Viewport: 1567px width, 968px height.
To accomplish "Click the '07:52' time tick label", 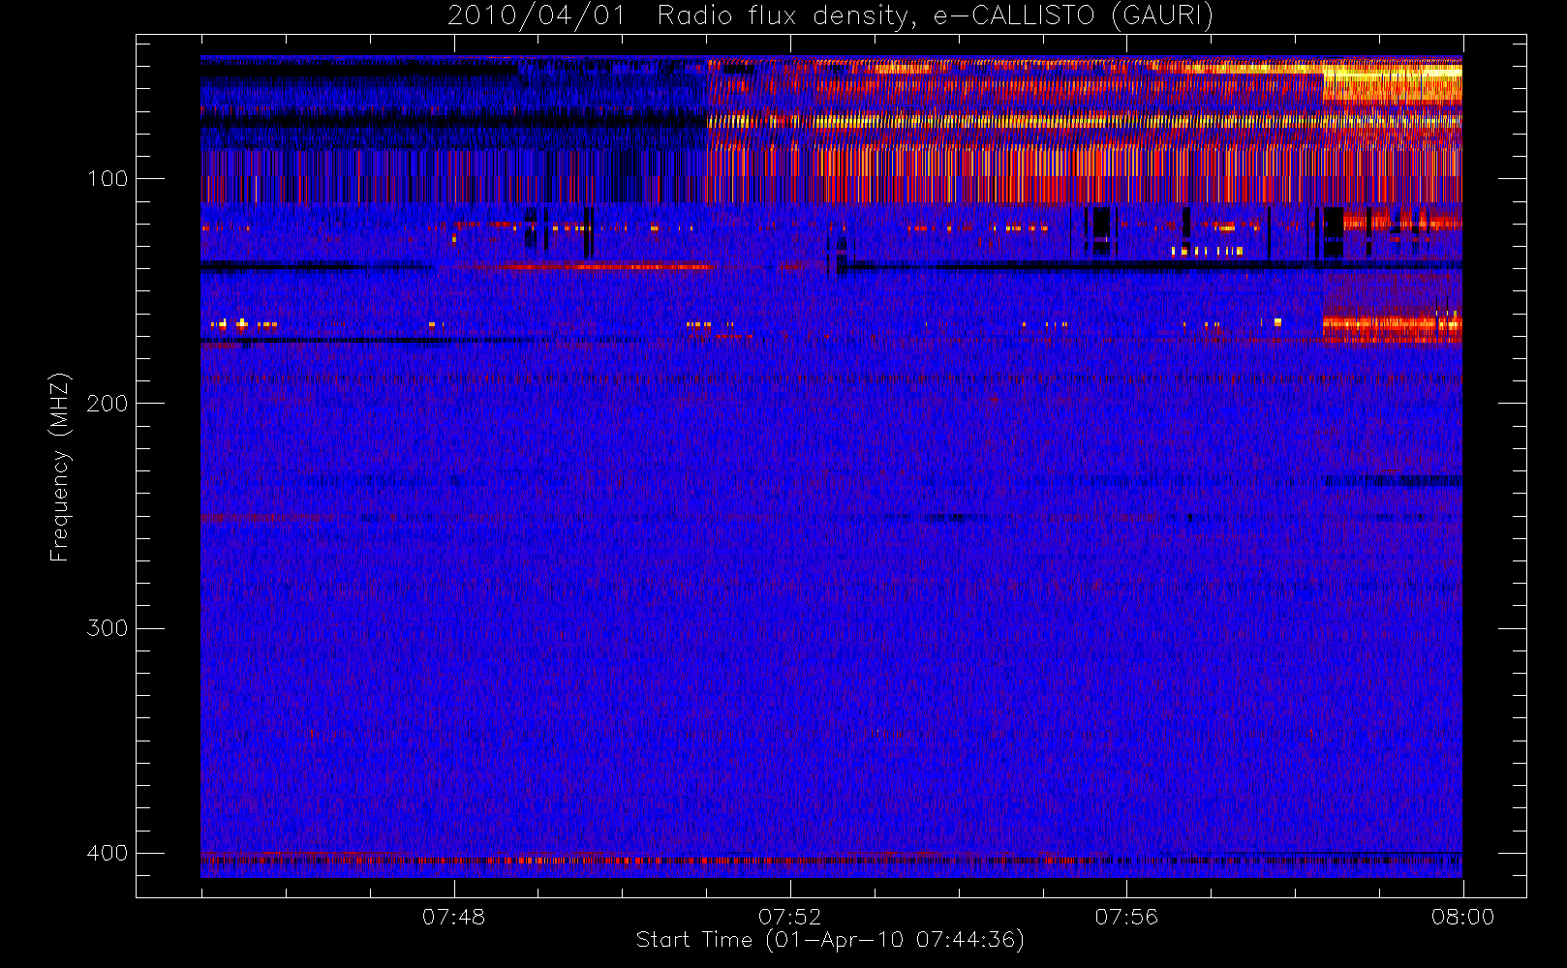I will pos(789,917).
